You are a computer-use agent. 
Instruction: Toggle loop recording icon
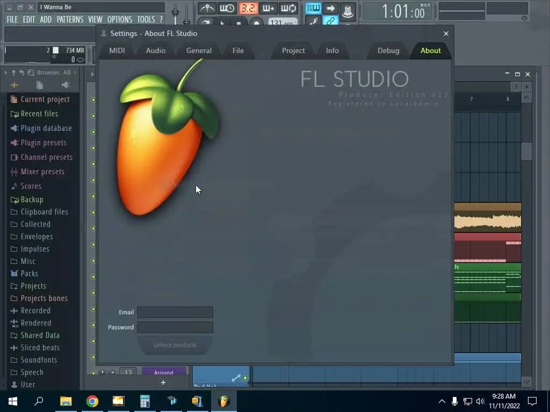coord(288,8)
